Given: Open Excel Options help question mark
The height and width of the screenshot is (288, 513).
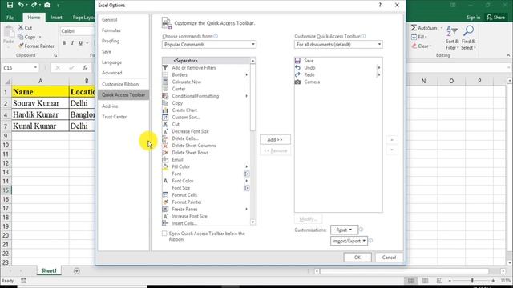Looking at the screenshot, I should (380, 5).
